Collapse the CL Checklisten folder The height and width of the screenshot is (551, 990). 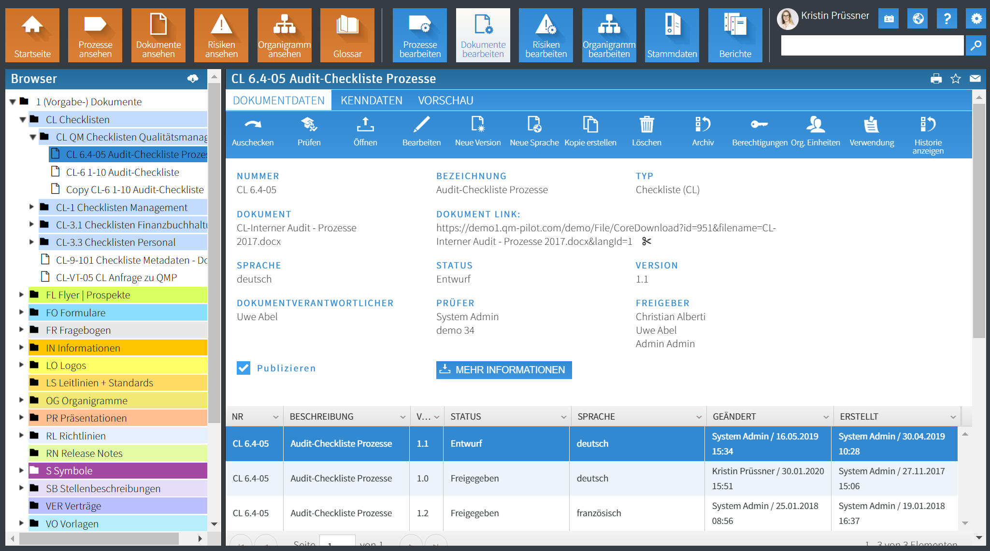[x=22, y=119]
